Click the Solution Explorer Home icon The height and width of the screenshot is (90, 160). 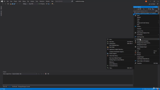click(x=138, y=9)
